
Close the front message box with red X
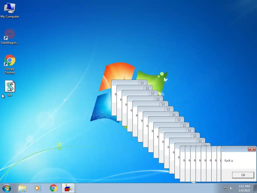tap(252, 149)
